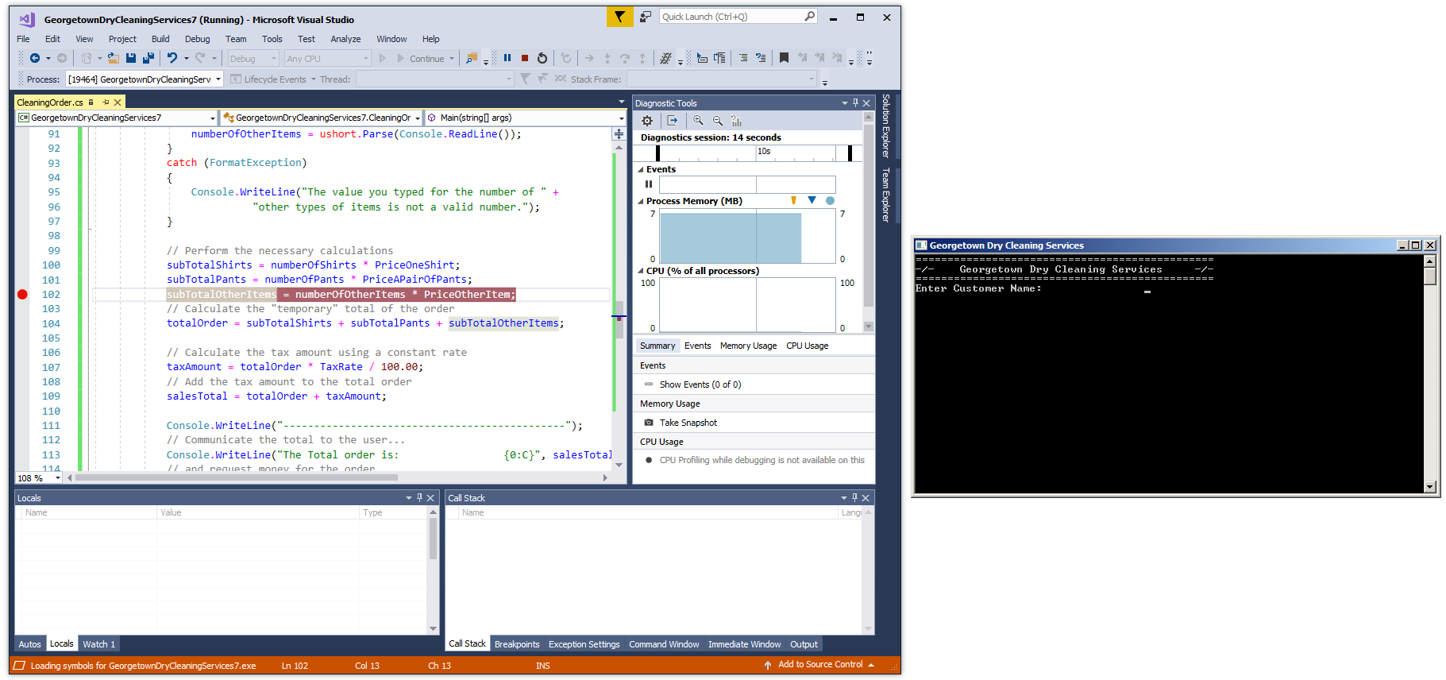
Task: Pin the Diagnostic Tools panel
Action: [x=855, y=103]
